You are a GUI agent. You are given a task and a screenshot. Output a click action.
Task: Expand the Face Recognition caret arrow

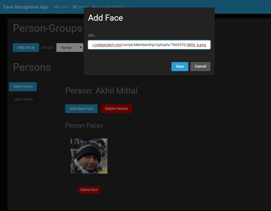click(127, 7)
